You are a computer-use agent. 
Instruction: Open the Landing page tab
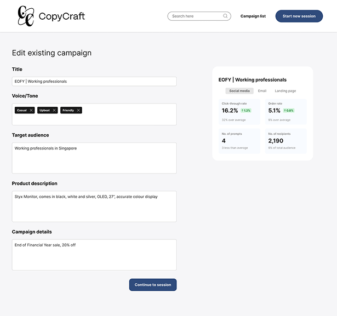pos(285,91)
